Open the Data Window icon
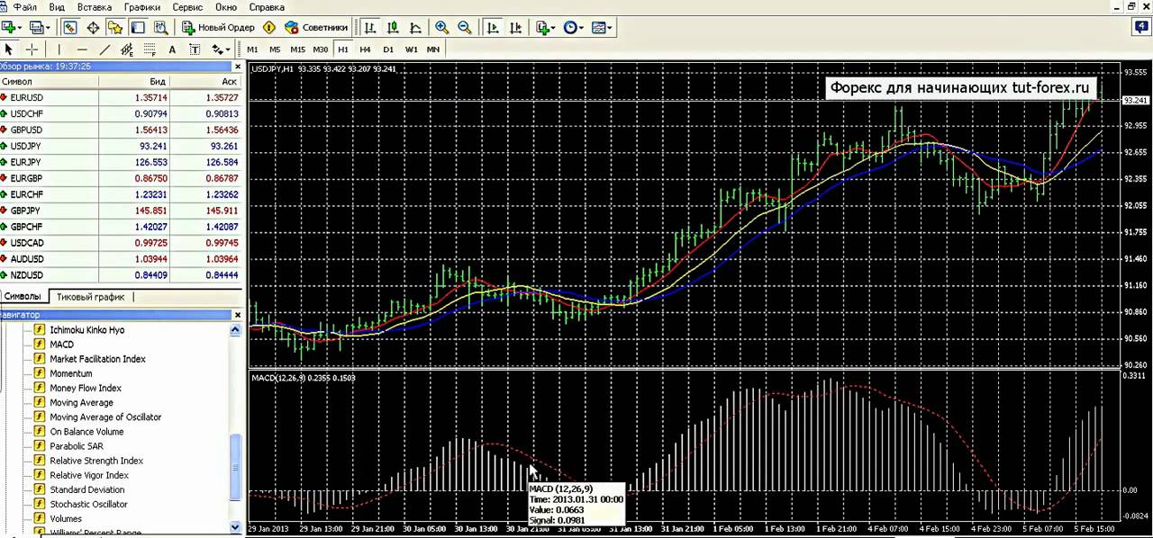The width and height of the screenshot is (1153, 538). pos(93,27)
